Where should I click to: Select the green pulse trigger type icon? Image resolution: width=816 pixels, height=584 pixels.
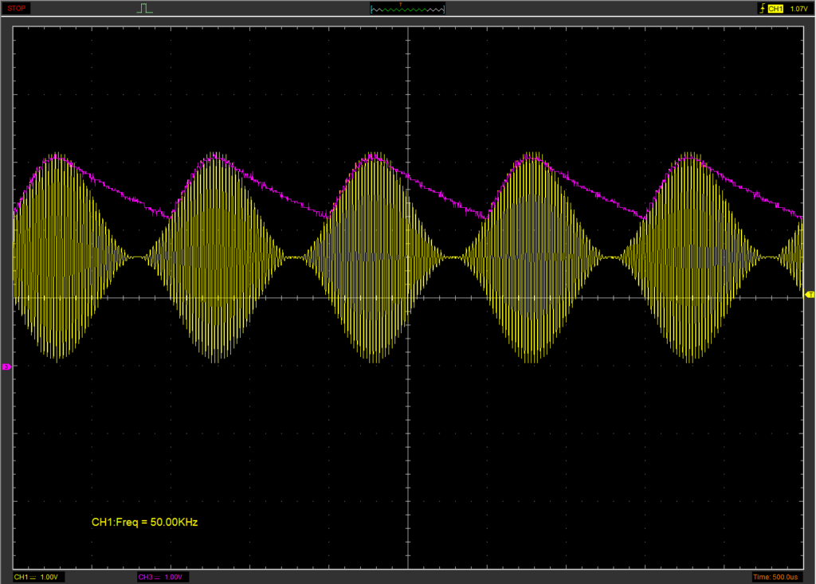tap(144, 9)
